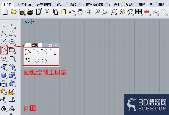Screen dimensions: 169x115
Task: Select the Surface from corner points tool
Action: coord(4,67)
